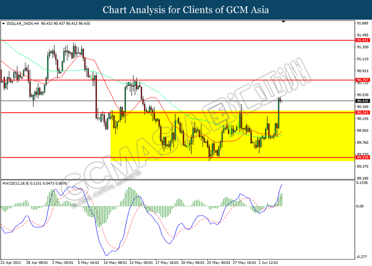Click the 0.00 MACD zero level label
Image resolution: width=372 pixels, height=266 pixels.
point(360,206)
